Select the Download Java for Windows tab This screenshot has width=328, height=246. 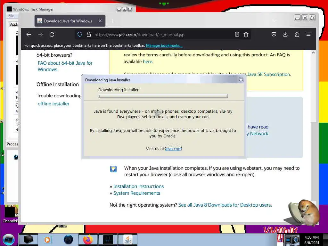pos(70,21)
